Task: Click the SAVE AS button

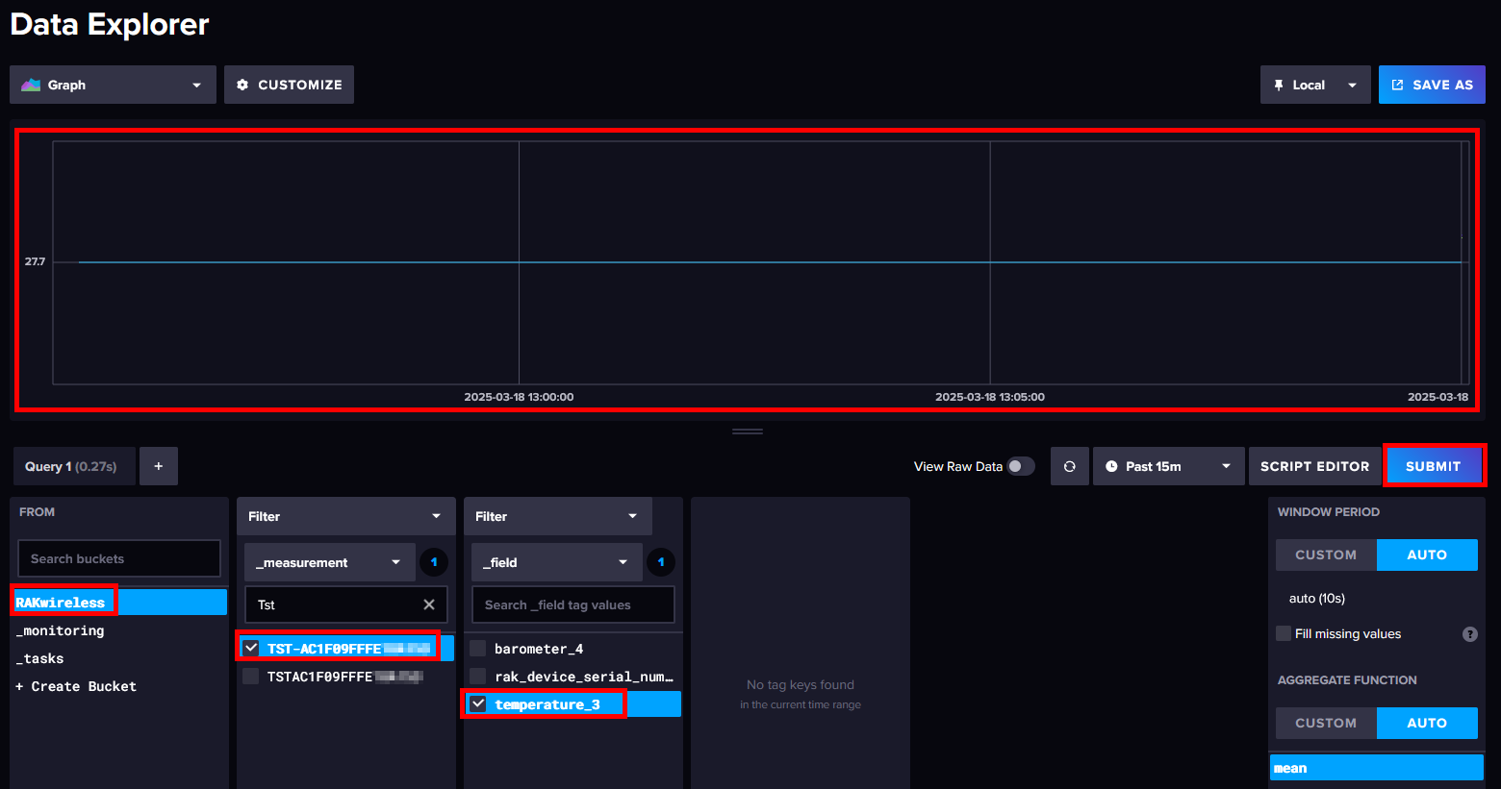Action: (x=1432, y=85)
